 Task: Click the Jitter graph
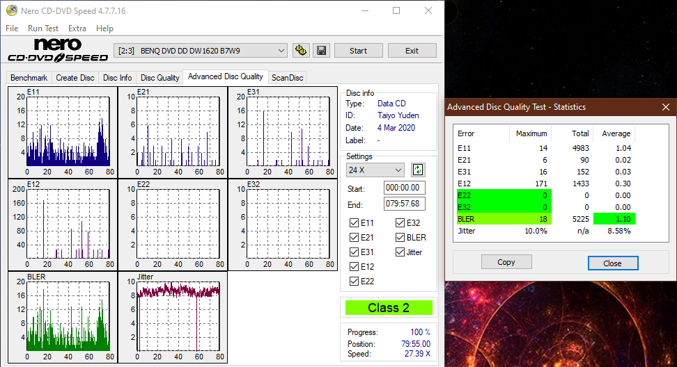pos(173,317)
